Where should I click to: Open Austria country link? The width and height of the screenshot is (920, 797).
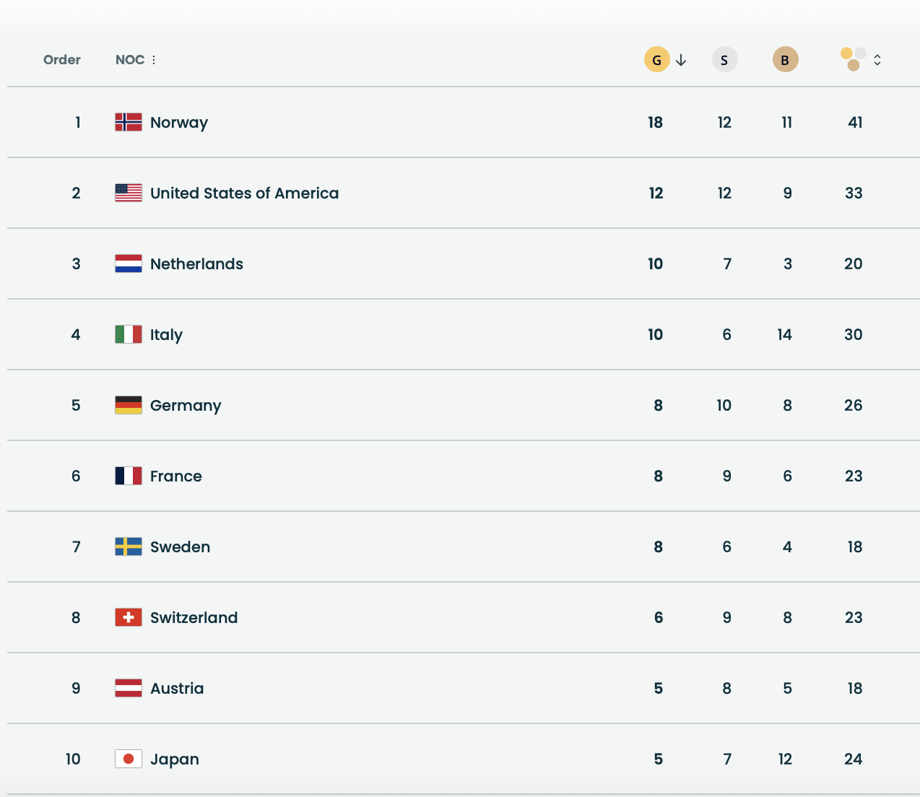(x=177, y=688)
